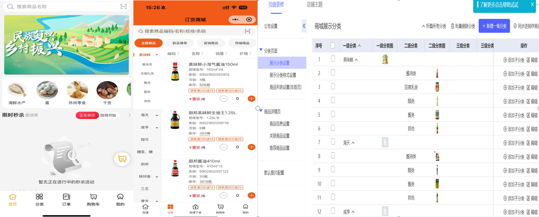This screenshot has width=539, height=217.
Task: Click the 搜索商品名称 search field
Action: (x=66, y=7)
